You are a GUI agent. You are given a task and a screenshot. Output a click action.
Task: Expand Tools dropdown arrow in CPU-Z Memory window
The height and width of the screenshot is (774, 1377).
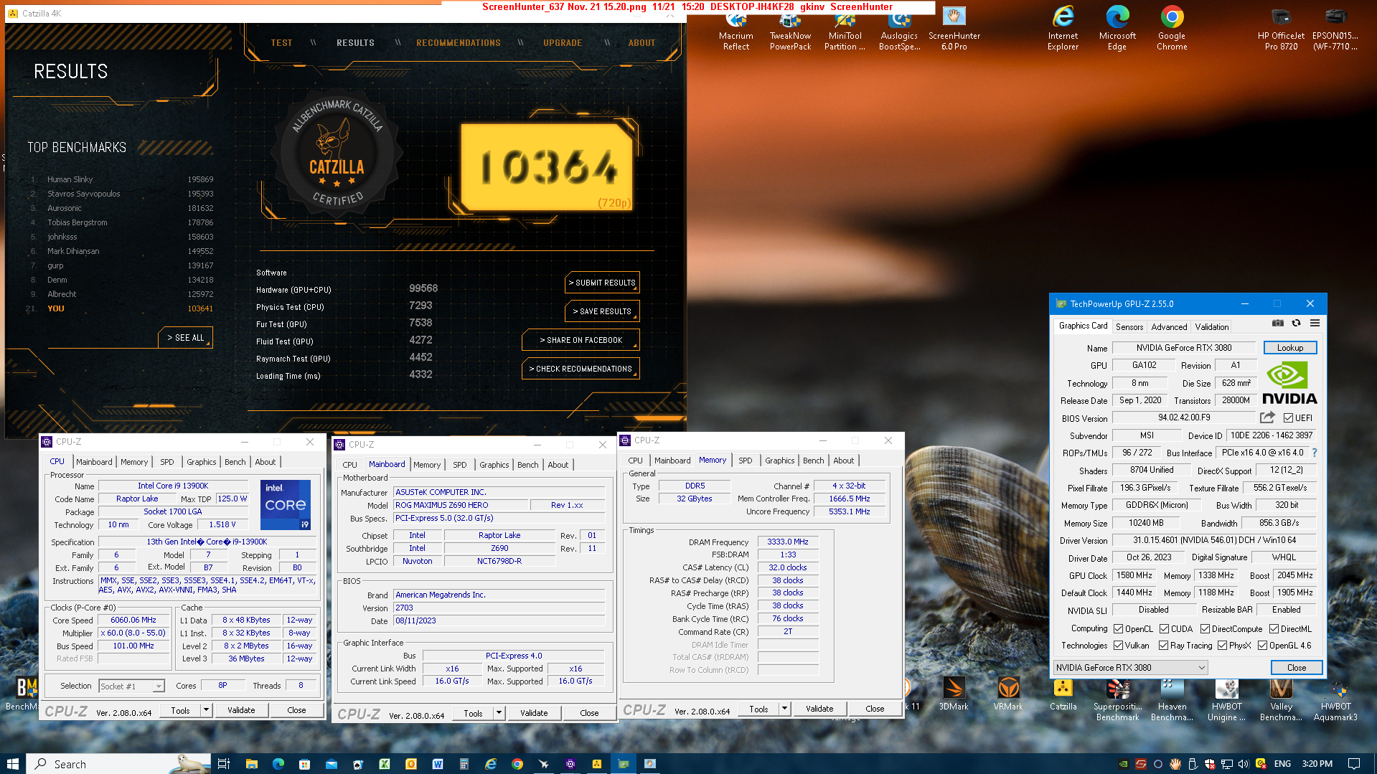tap(784, 709)
